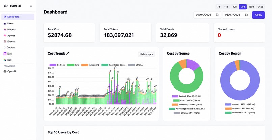The image size is (272, 140).
Task: Open calendar picker for end date
Action: pos(246,15)
